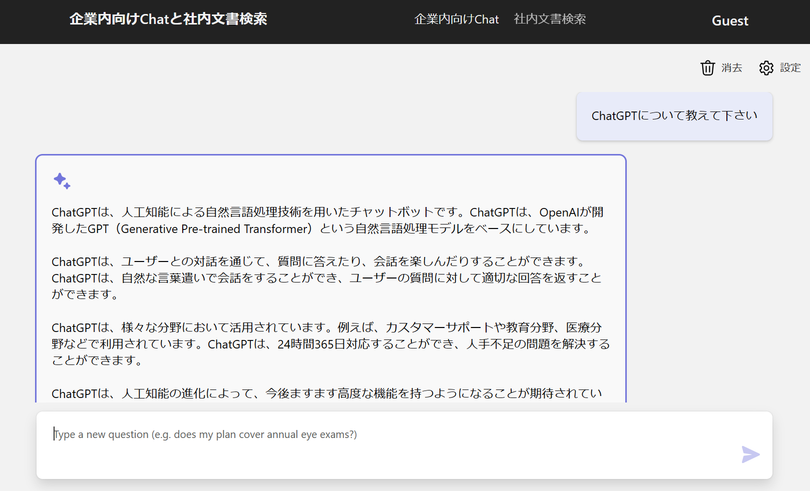Click the answer paragraph starting ChatGPTは、人工知能による

coord(328,220)
